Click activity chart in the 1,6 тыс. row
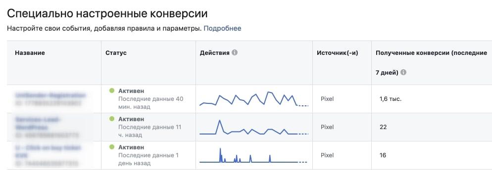Image resolution: width=492 pixels, height=180 pixels. (254, 99)
